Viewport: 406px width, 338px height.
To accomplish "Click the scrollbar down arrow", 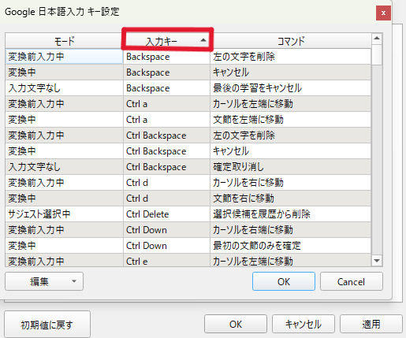I will [x=377, y=261].
